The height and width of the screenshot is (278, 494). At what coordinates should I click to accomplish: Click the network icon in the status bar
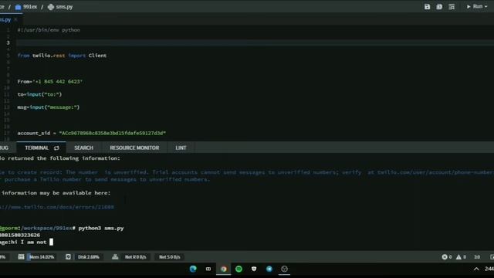115,257
